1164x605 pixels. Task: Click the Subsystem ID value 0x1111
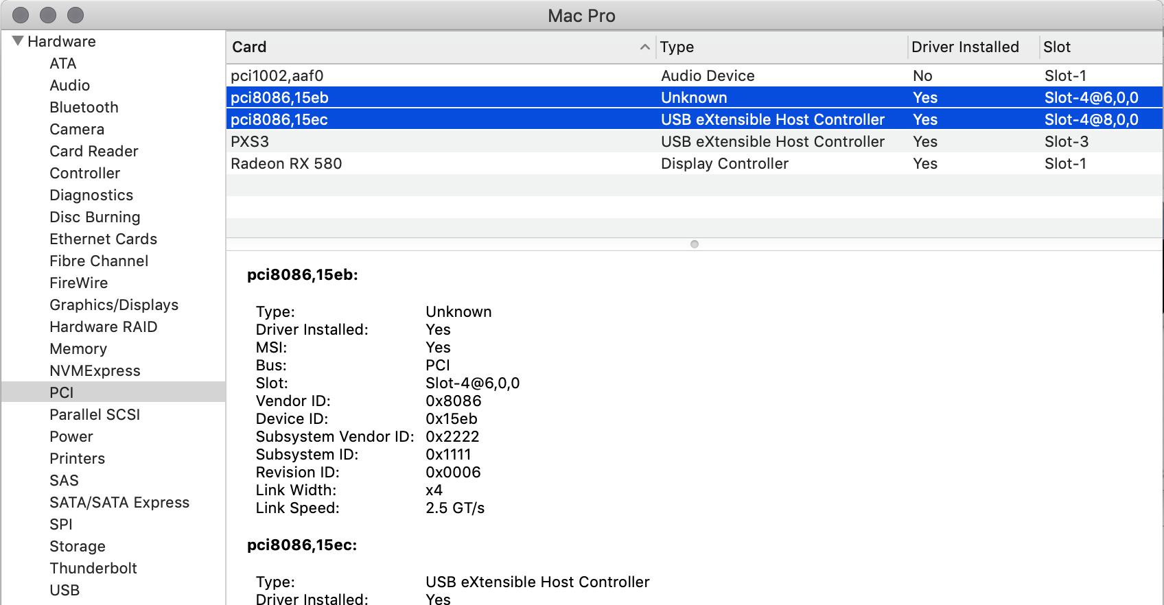coord(448,455)
